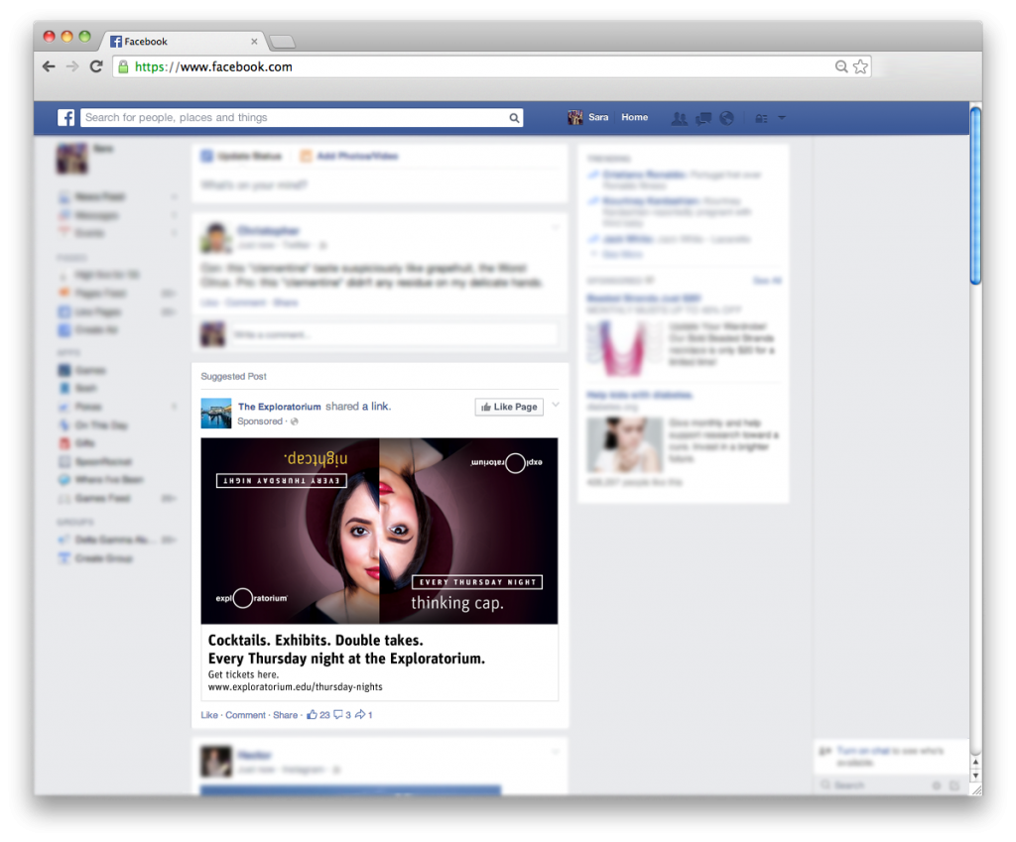
Task: Open the messages icon in the top bar
Action: [703, 118]
